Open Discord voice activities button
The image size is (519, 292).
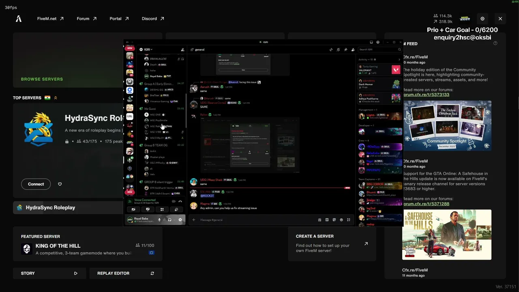coord(162,209)
